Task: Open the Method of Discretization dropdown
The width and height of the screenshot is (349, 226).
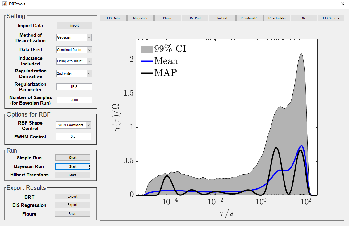Action: [74, 38]
